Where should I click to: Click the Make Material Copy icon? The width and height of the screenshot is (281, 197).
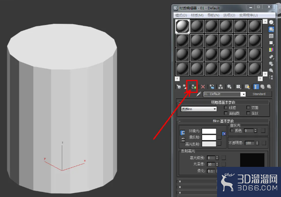pyautogui.click(x=212, y=87)
